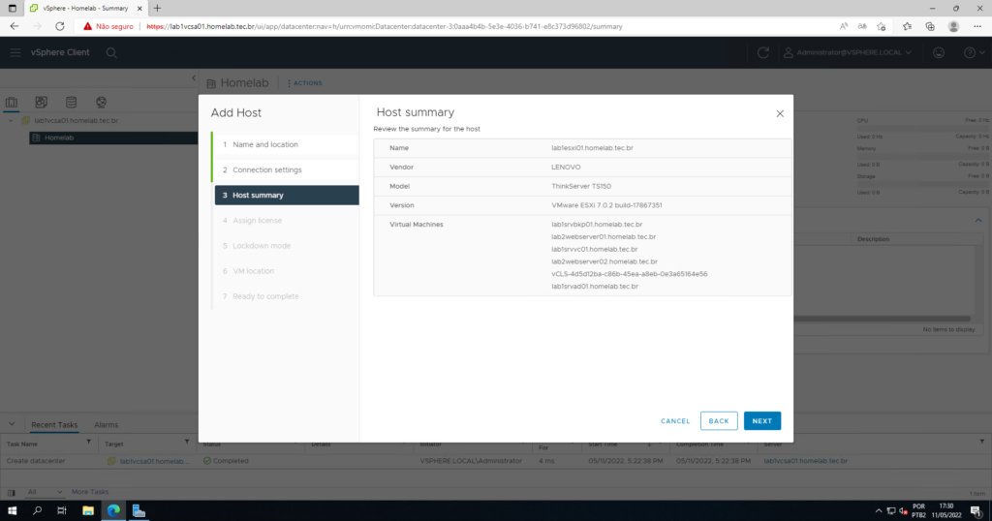This screenshot has height=521, width=992.
Task: Click the ThinkServer TS150 model value
Action: point(581,186)
